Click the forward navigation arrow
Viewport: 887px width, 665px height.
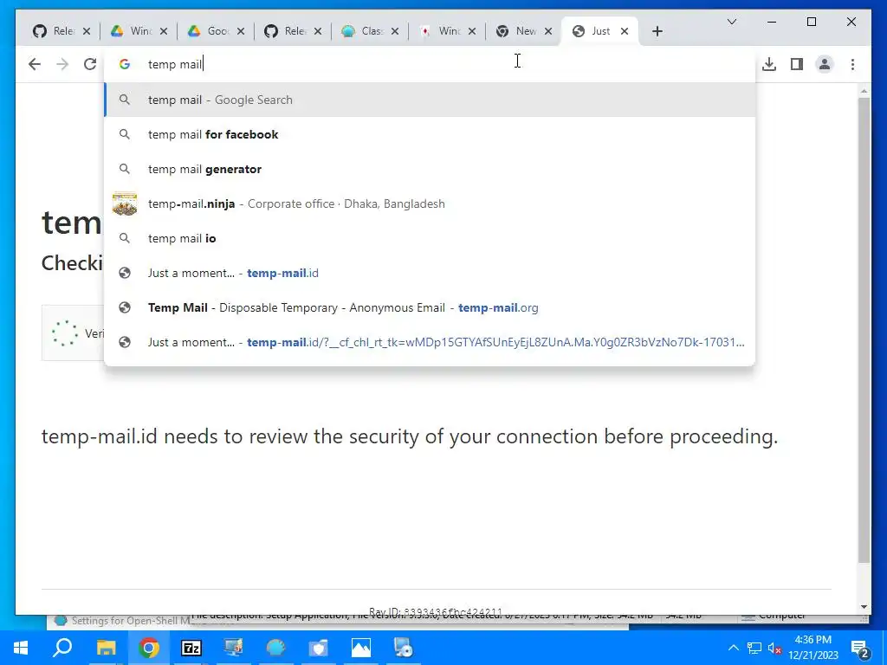tap(62, 64)
